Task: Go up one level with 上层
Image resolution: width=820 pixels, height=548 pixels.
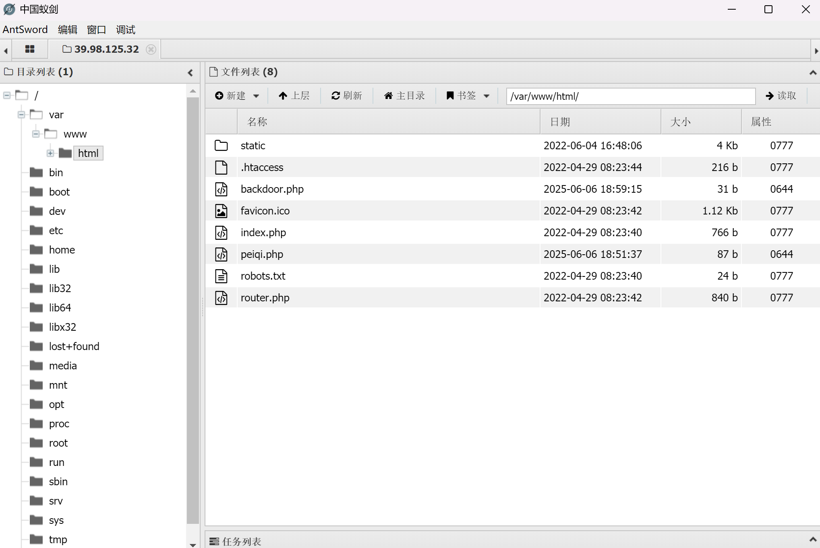Action: pos(294,96)
